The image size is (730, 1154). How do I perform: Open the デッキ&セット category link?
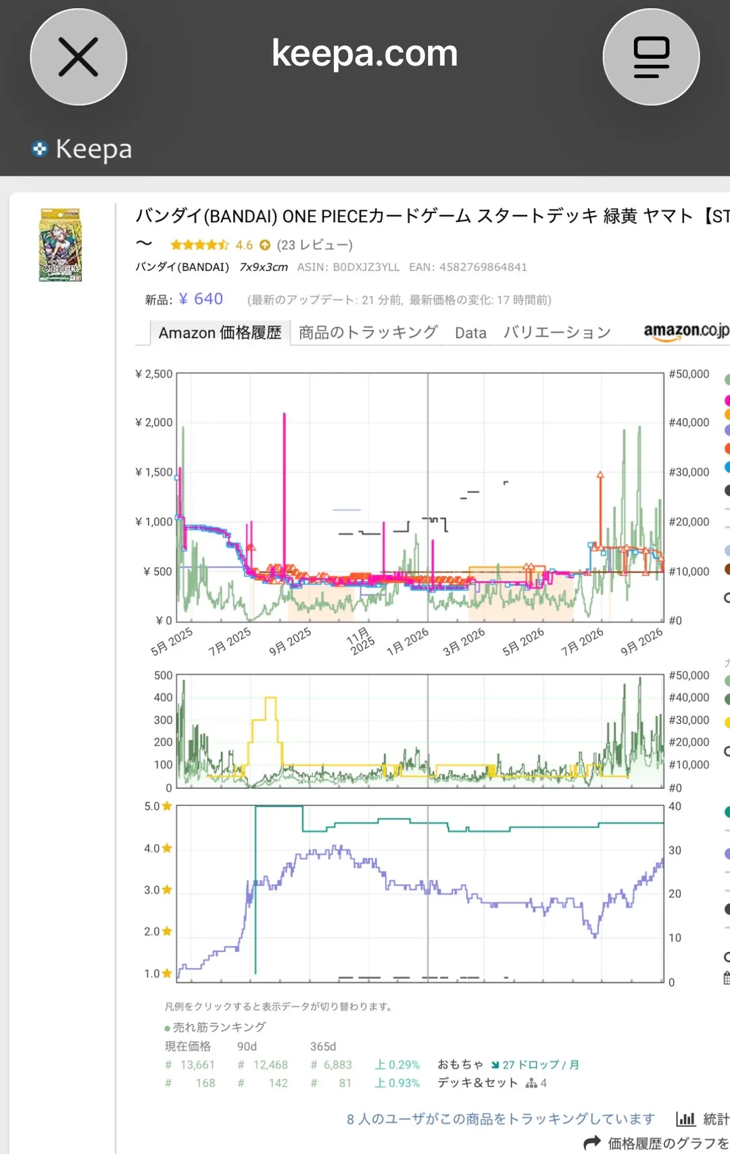[477, 1083]
